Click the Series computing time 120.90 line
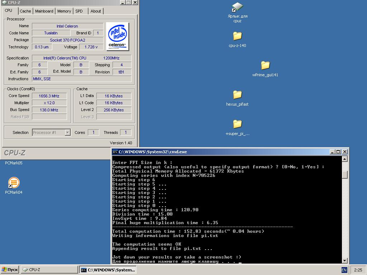The width and height of the screenshot is (367, 275). point(155,210)
